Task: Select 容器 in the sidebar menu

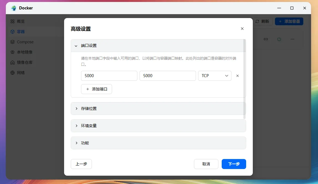Action: (x=21, y=32)
